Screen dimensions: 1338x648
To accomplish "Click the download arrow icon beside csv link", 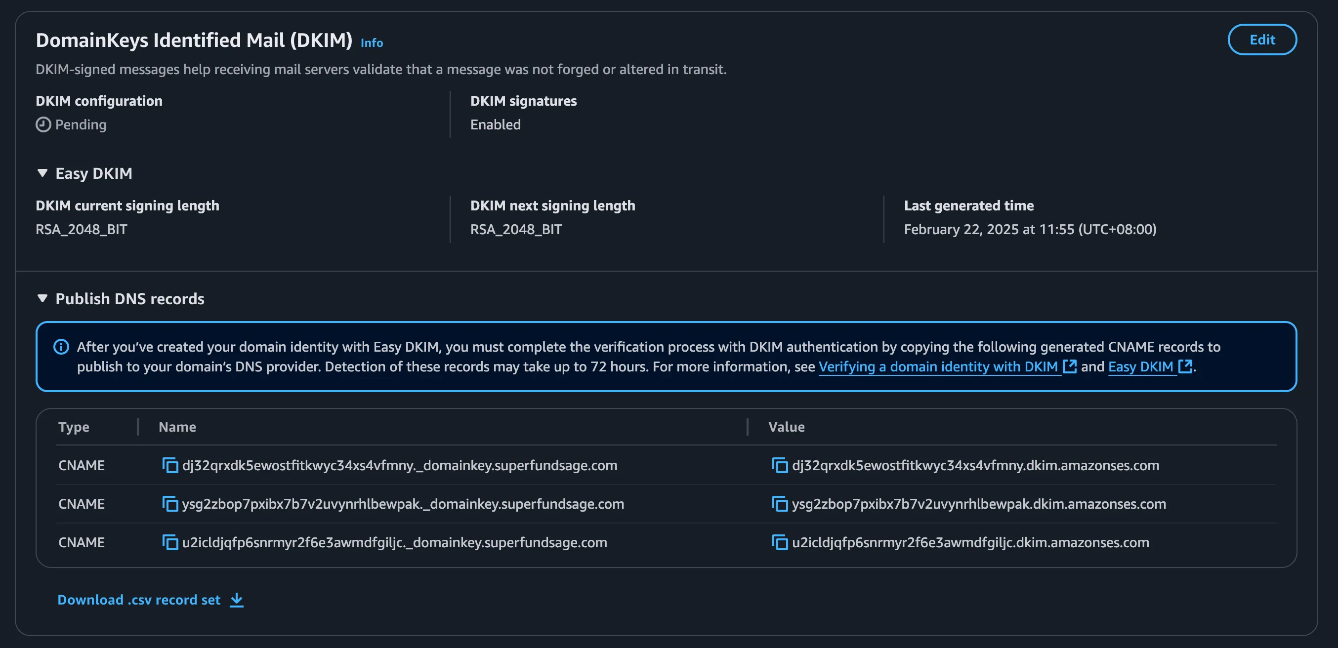I will tap(237, 600).
